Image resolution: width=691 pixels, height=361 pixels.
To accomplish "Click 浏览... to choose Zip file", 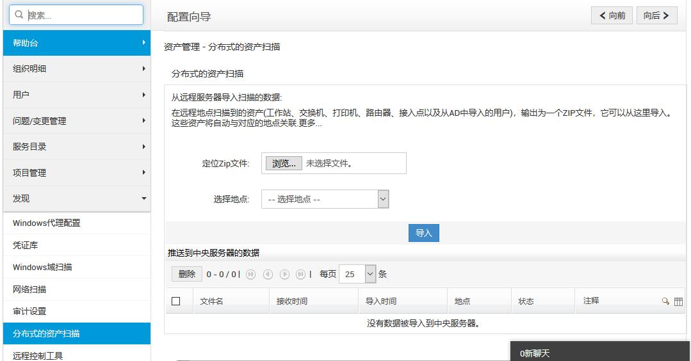I will tap(284, 163).
